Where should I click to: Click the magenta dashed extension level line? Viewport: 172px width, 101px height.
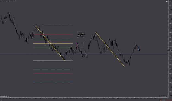[x=53, y=74]
